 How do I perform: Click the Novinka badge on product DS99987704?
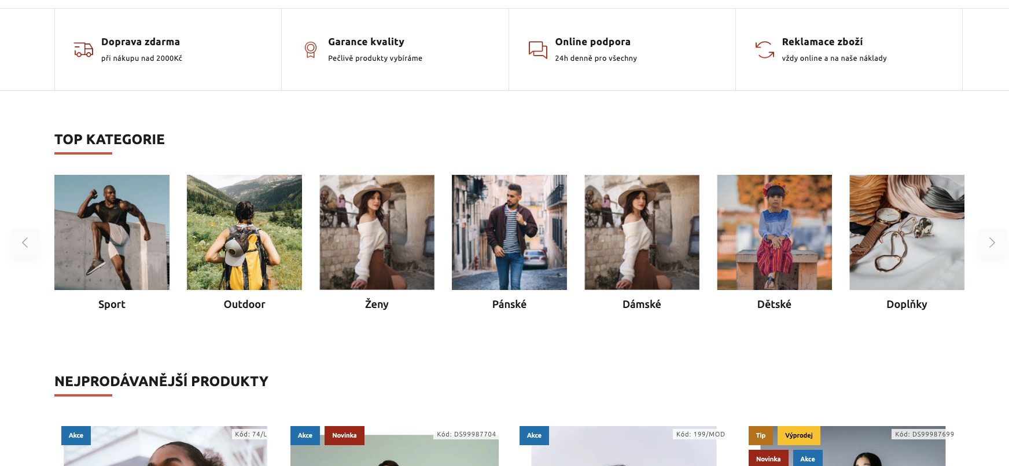tap(344, 435)
